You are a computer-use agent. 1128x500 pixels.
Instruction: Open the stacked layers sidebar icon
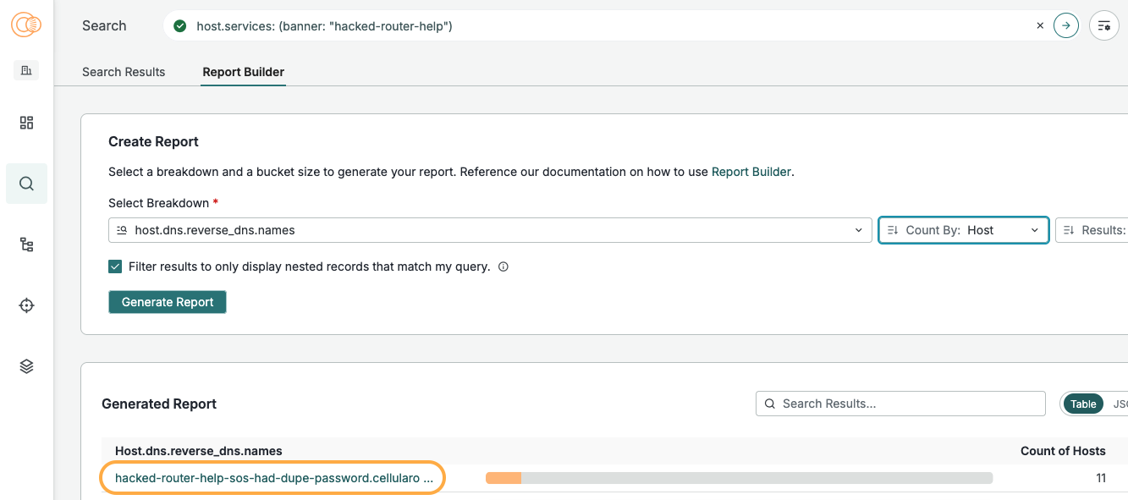(x=26, y=366)
